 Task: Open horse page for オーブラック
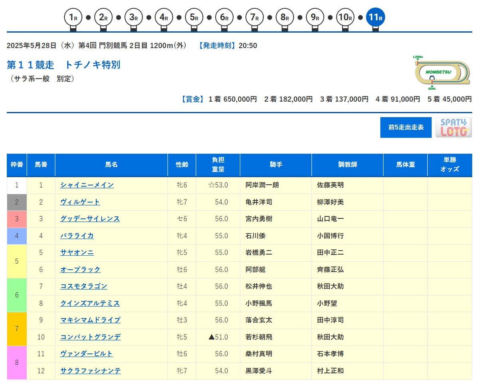[x=80, y=269]
